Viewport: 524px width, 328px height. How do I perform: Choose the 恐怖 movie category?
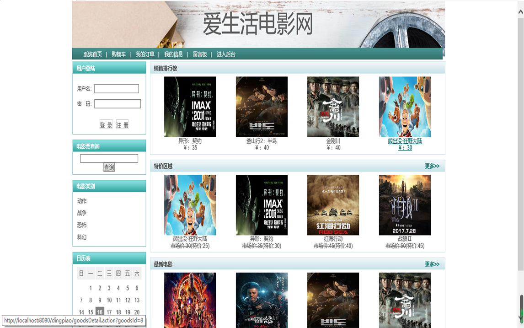pyautogui.click(x=82, y=225)
